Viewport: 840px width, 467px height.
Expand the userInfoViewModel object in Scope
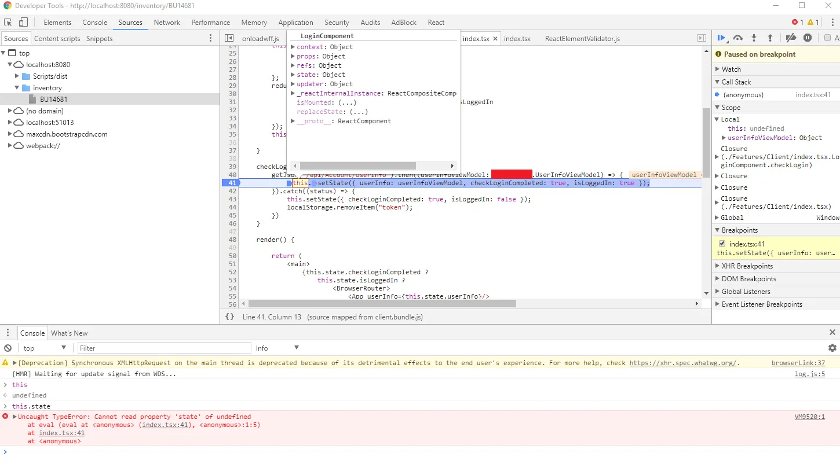coord(724,138)
